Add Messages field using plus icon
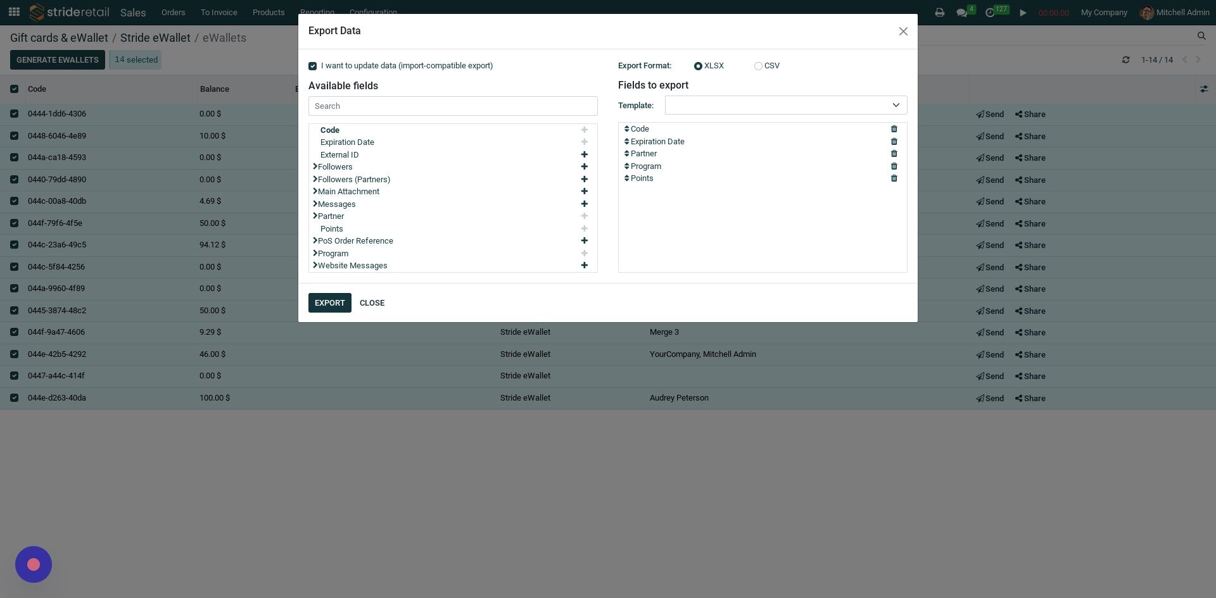The height and width of the screenshot is (598, 1216). pyautogui.click(x=584, y=204)
